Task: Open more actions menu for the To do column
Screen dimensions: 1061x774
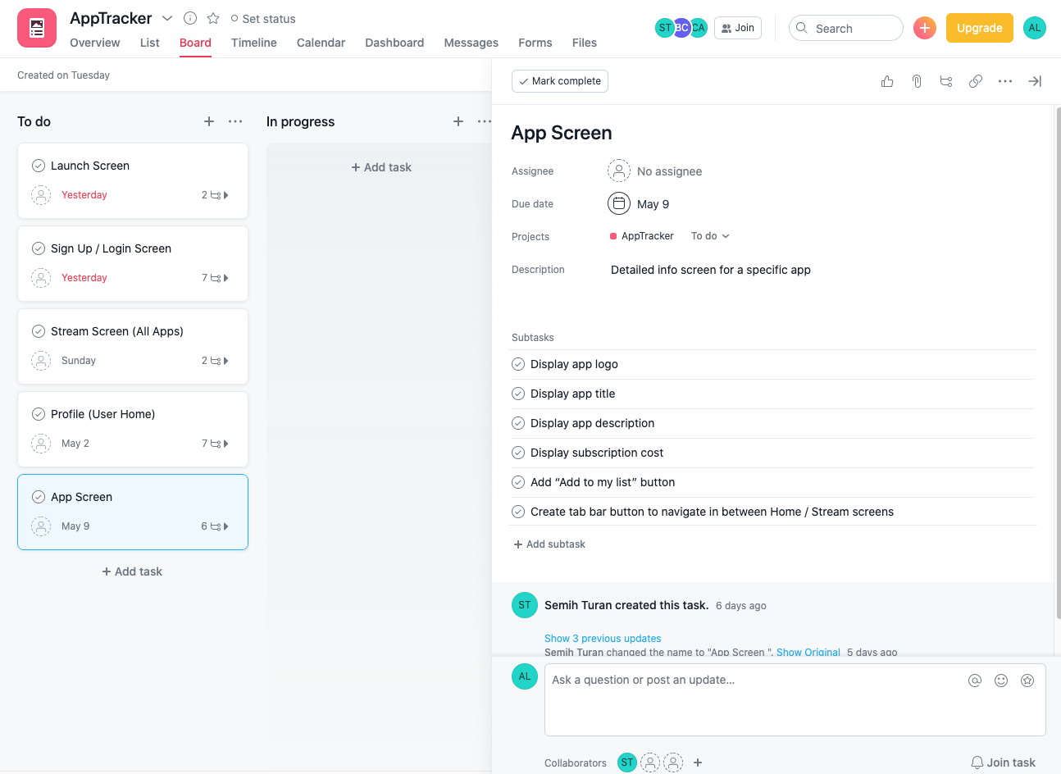Action: point(235,121)
